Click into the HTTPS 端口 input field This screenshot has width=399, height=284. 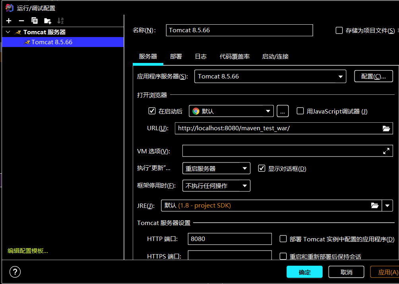(230, 256)
